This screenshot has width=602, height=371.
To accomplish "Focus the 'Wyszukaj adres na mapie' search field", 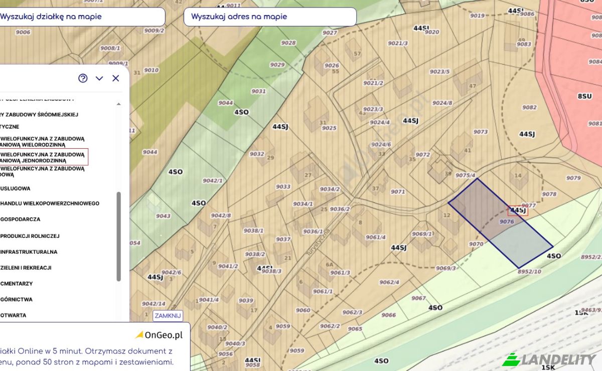I will point(270,17).
